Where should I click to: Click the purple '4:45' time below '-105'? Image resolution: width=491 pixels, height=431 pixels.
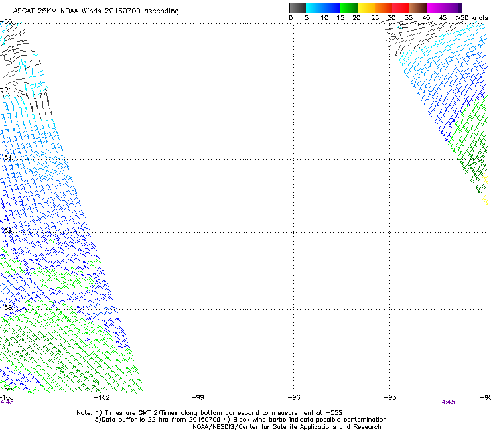point(7,402)
